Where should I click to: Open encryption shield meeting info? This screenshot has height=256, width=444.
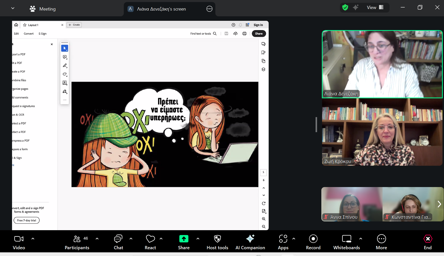click(345, 8)
